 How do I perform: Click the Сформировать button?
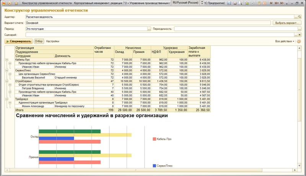(x=18, y=41)
